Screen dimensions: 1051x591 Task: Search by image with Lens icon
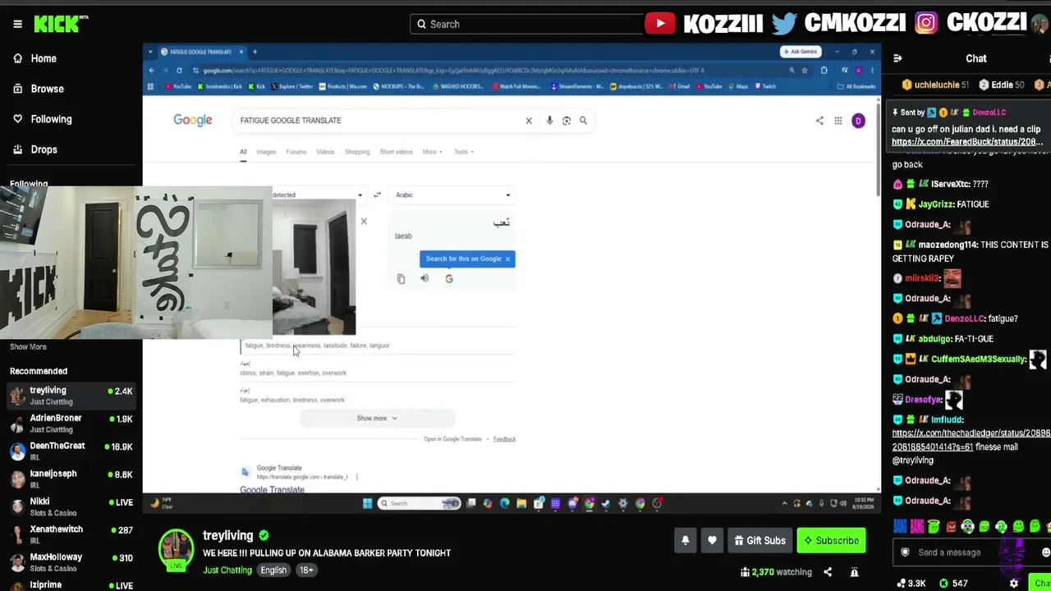tap(567, 121)
